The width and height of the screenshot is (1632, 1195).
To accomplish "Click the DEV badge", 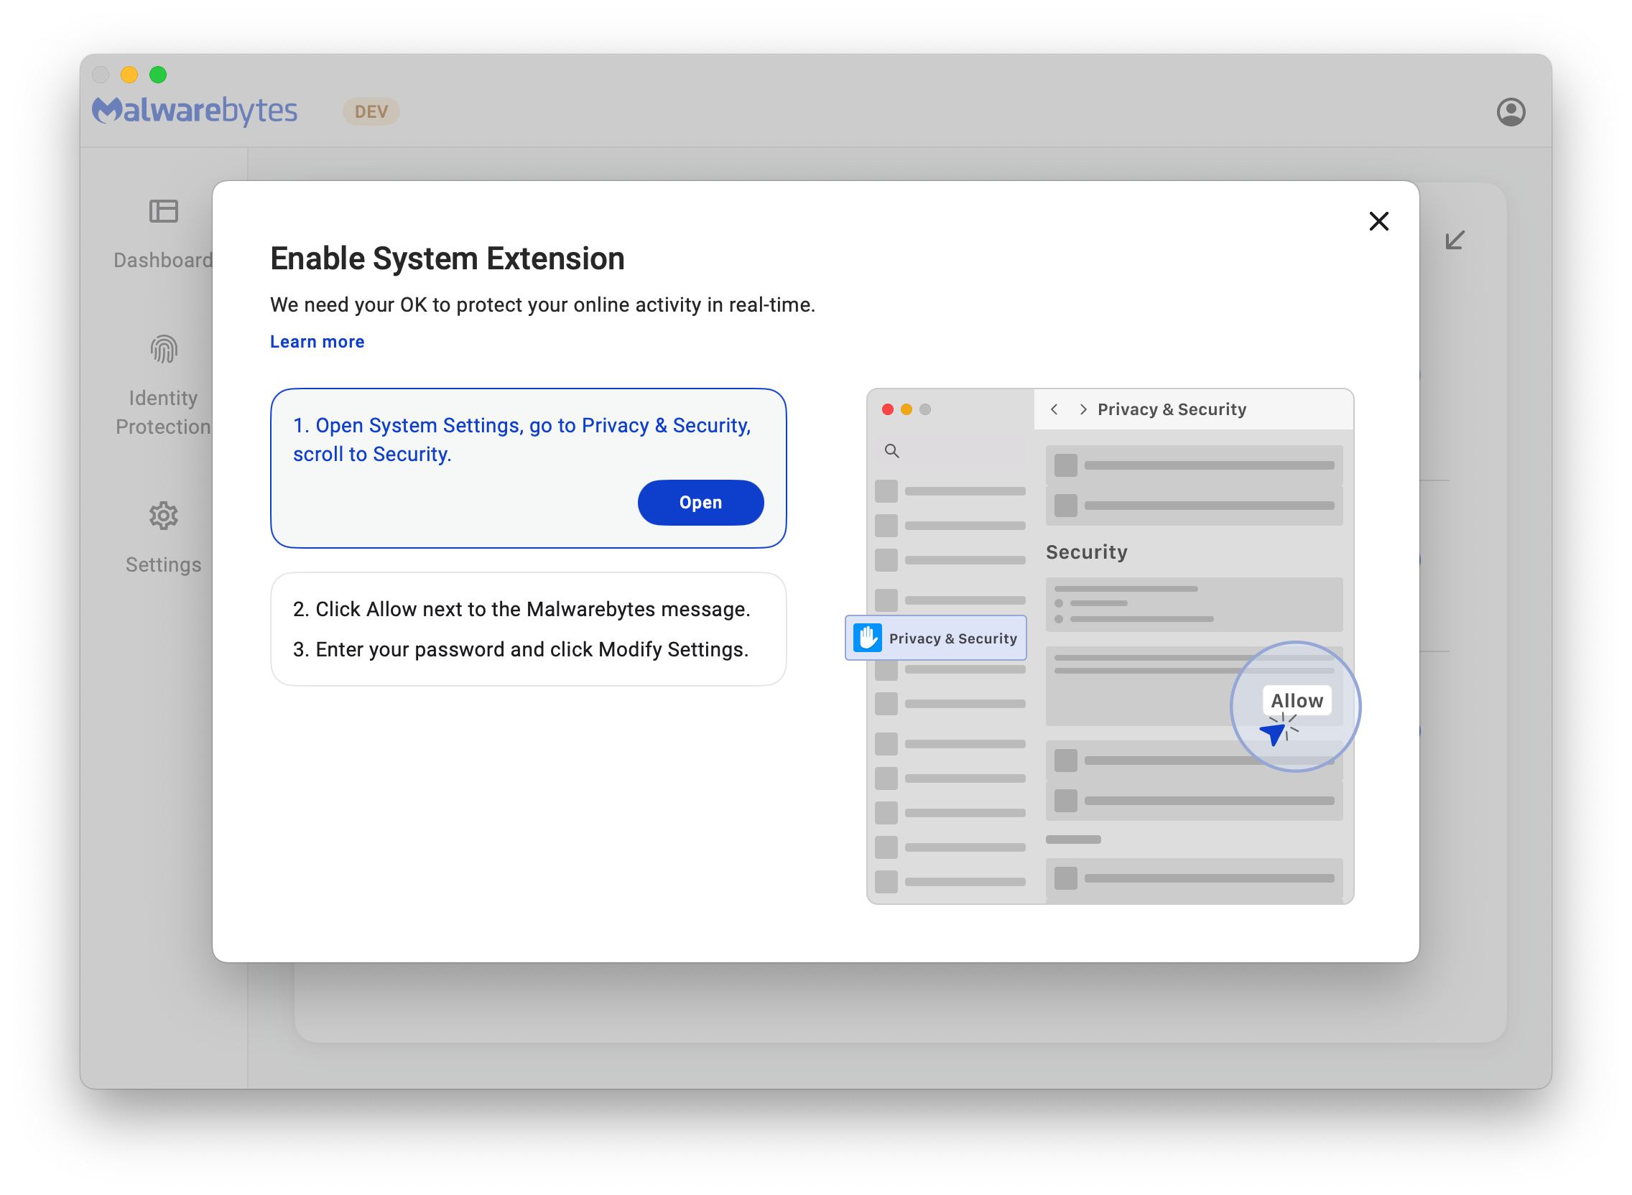I will pos(371,111).
